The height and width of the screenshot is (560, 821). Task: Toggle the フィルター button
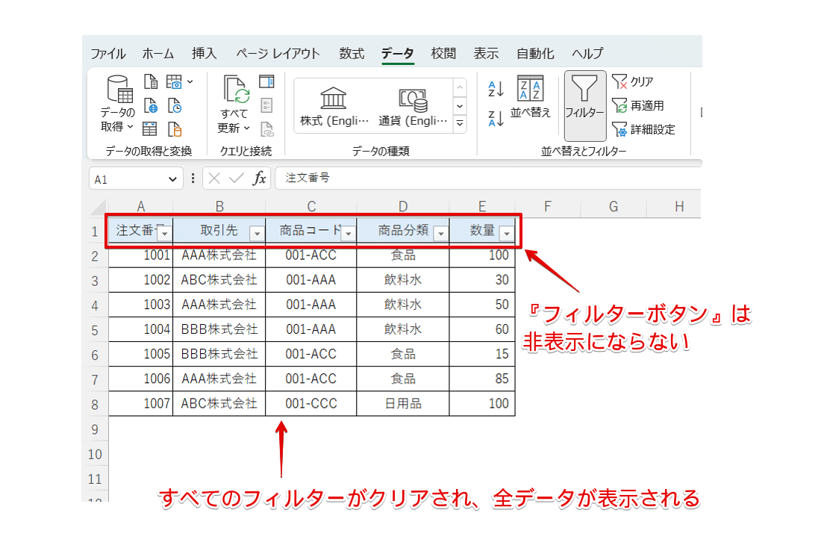point(585,105)
